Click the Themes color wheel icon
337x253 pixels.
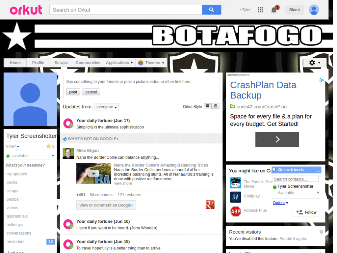click(x=141, y=63)
